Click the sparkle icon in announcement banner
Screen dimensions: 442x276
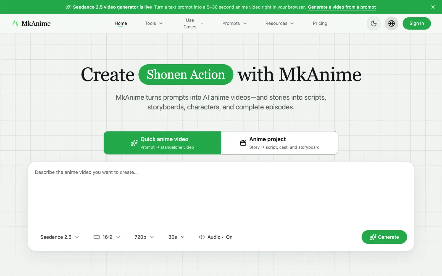[68, 7]
